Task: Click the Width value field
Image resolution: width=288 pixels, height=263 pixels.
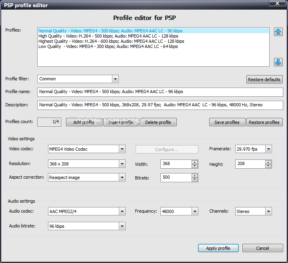Action: tap(176, 164)
